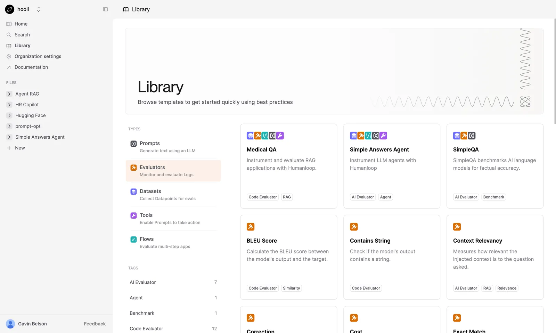
Task: Expand the Hugging Face folder
Action: (x=9, y=115)
